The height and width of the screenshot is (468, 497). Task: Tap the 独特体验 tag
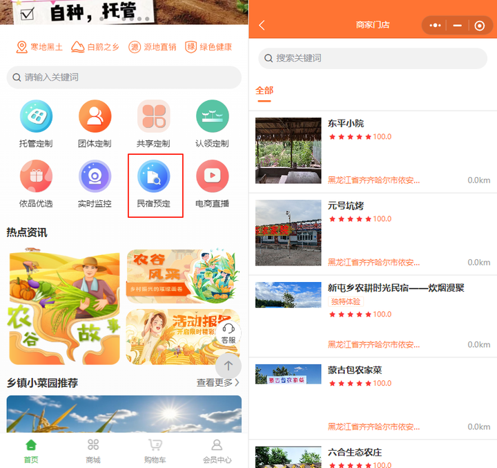[x=346, y=301]
